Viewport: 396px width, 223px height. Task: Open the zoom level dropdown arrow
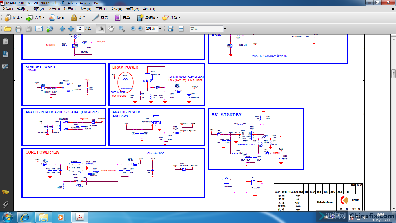click(160, 29)
